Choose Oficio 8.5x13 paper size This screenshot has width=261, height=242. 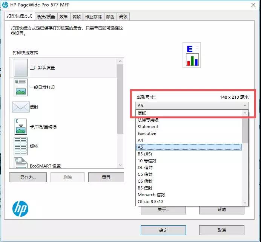(x=189, y=202)
